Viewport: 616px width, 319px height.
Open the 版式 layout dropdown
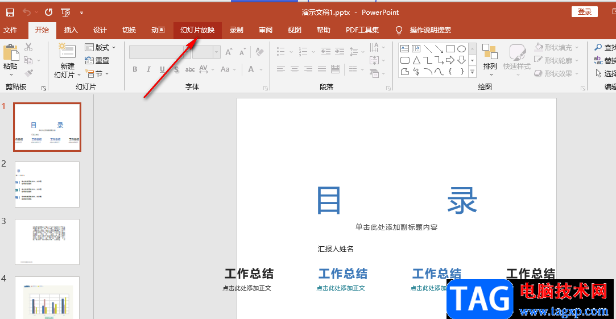[100, 48]
